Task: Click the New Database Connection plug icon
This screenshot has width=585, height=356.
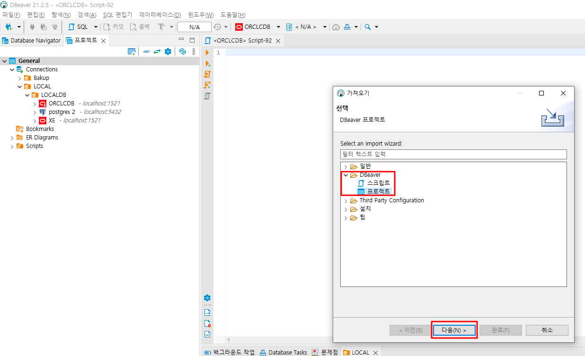Action: pos(9,27)
